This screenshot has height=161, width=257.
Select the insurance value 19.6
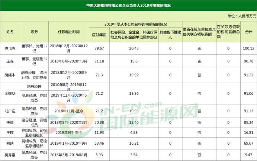coord(134,61)
